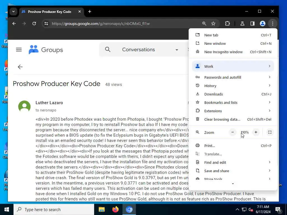Choose New tab from the menu
The height and width of the screenshot is (215, 287).
(x=233, y=35)
